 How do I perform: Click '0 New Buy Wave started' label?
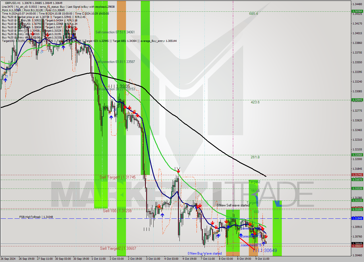click(205, 253)
